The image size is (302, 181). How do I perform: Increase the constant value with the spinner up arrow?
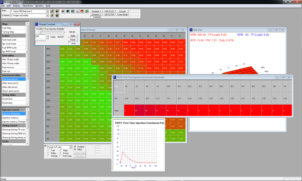click(47, 36)
